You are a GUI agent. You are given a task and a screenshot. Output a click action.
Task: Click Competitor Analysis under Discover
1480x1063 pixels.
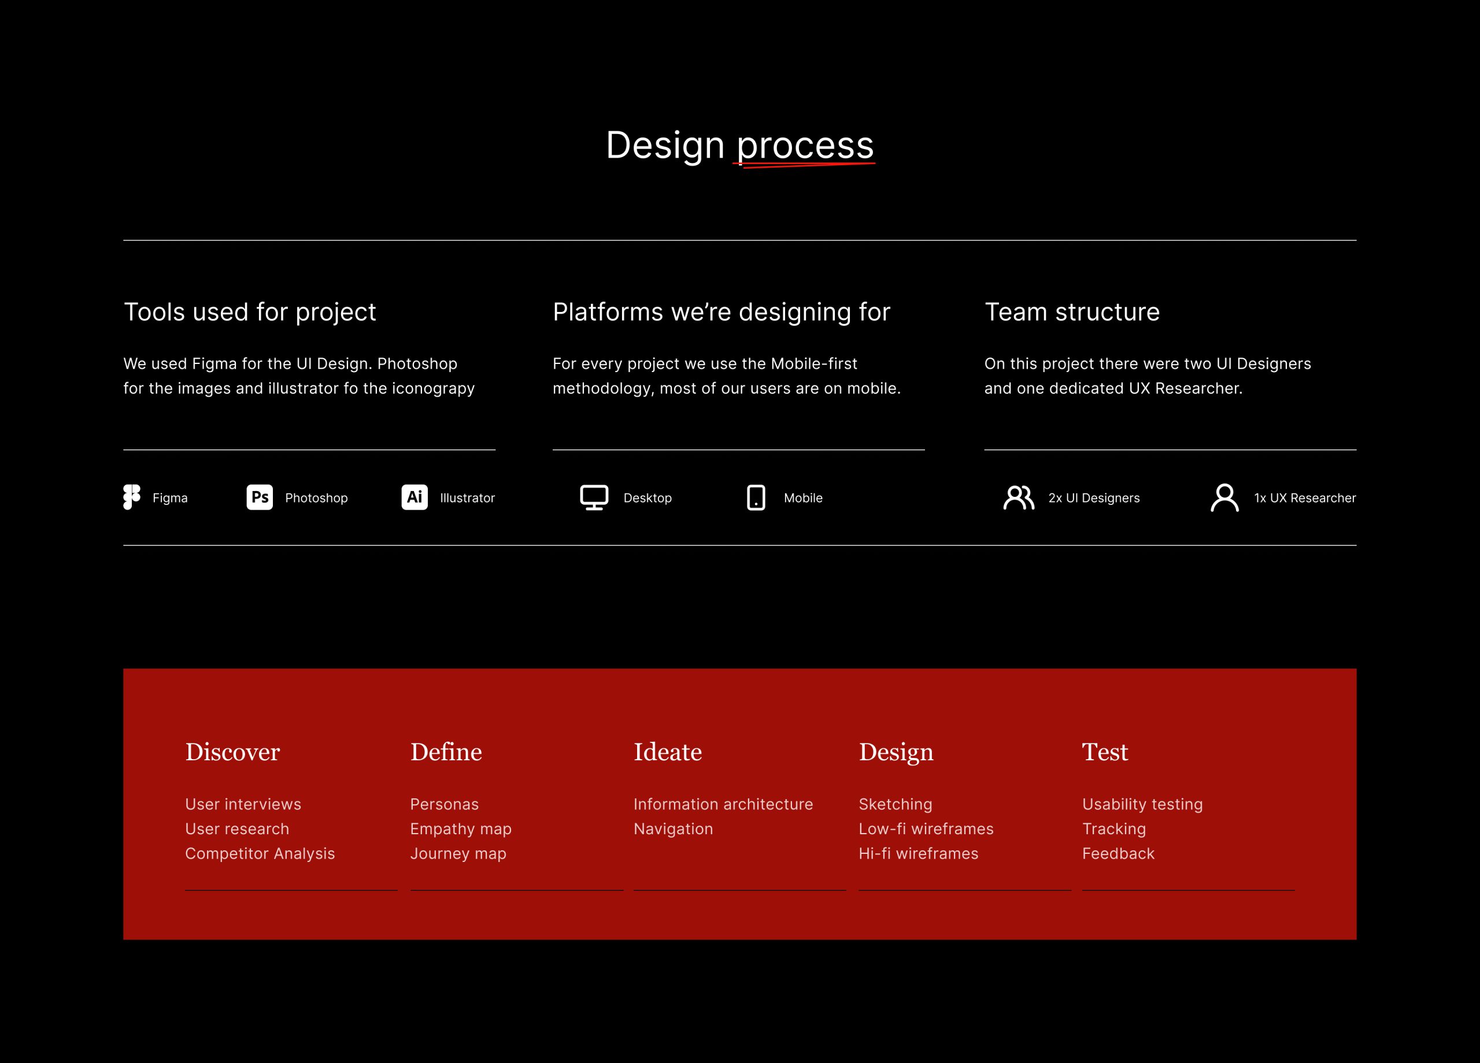[260, 854]
